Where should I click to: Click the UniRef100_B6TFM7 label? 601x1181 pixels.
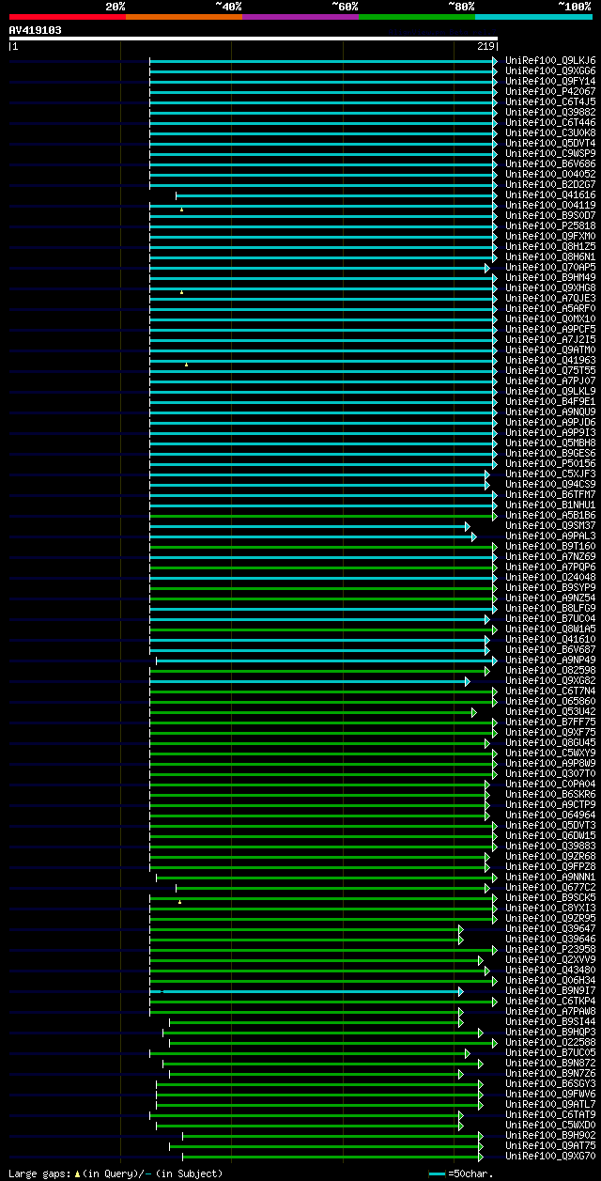550,494
